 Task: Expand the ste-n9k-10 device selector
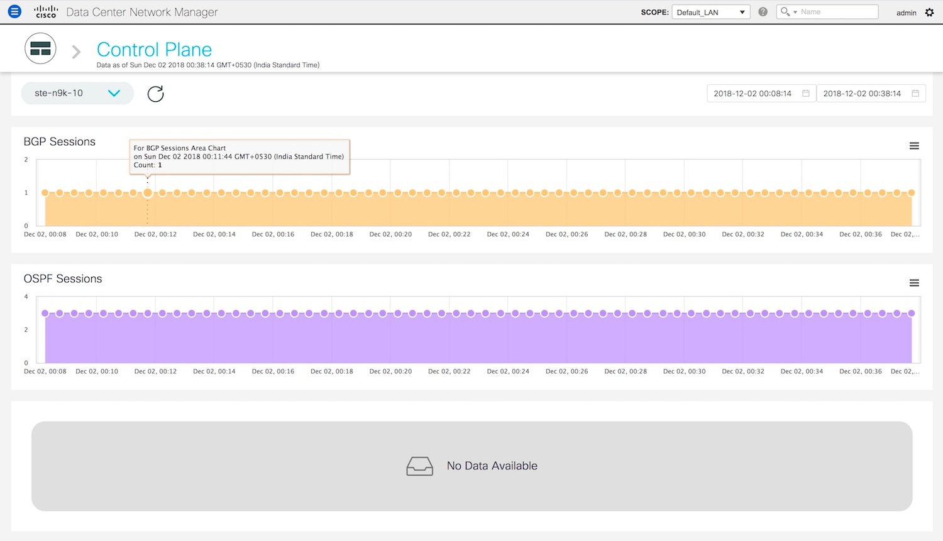[x=77, y=93]
